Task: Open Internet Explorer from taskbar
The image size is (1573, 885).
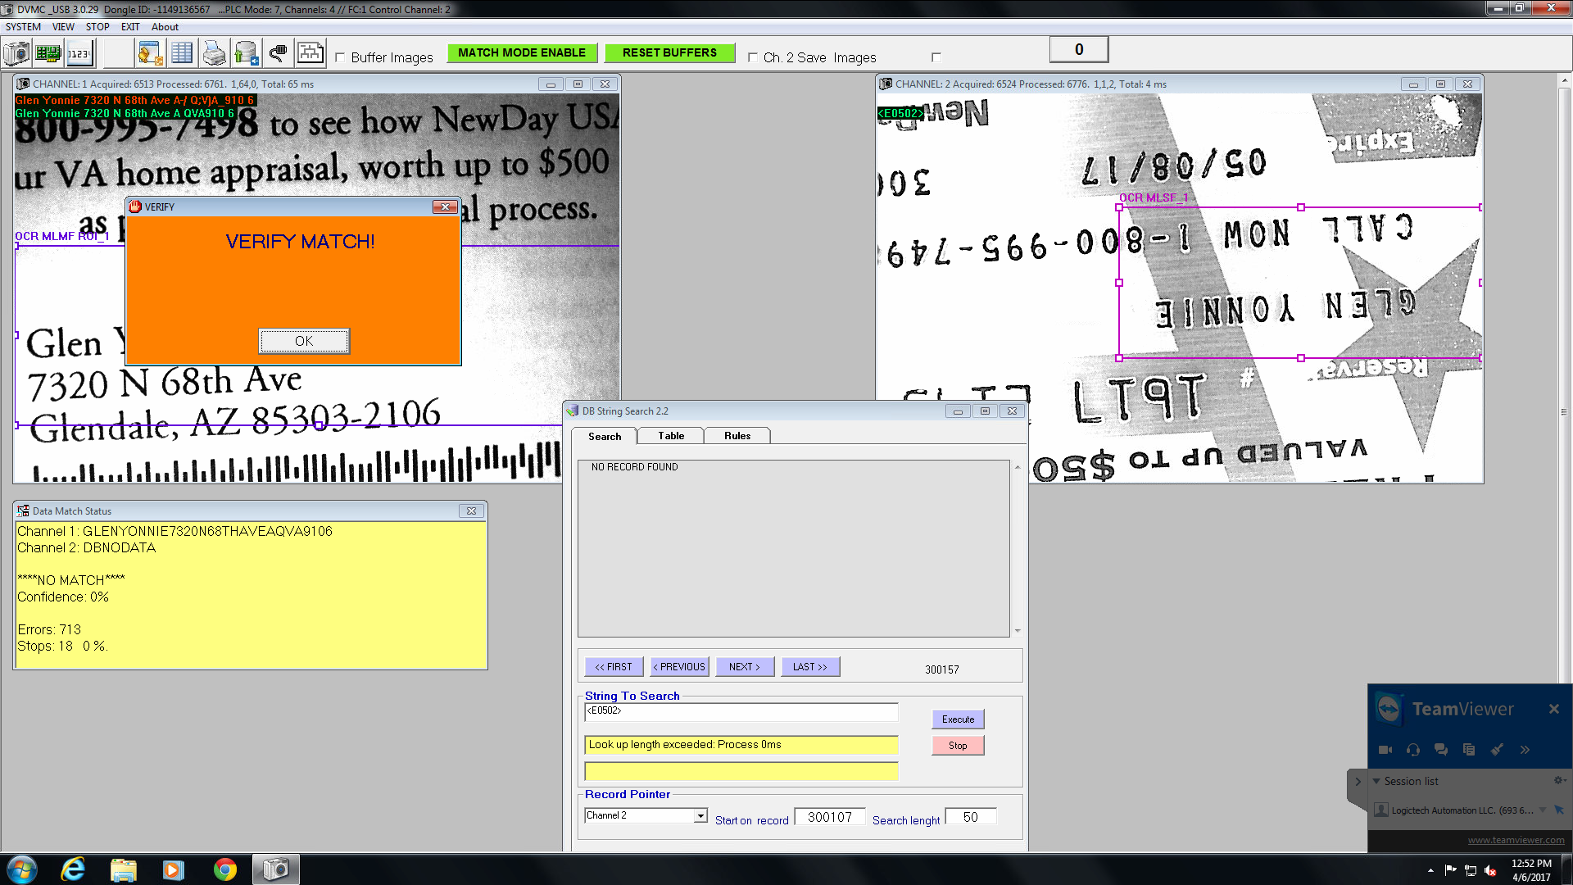Action: click(x=73, y=869)
